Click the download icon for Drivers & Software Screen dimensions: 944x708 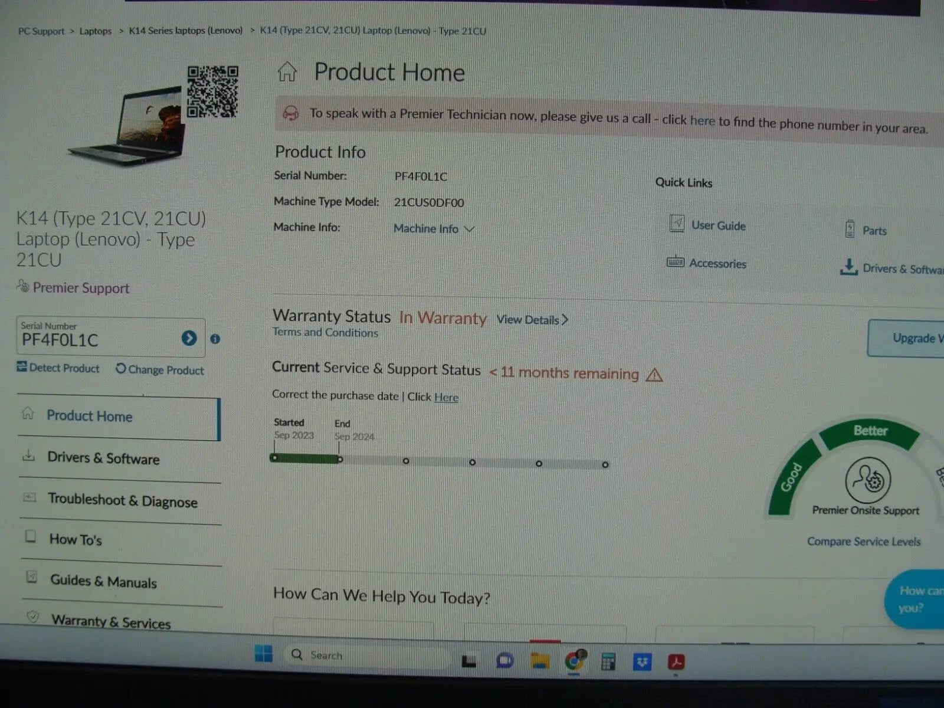point(848,267)
